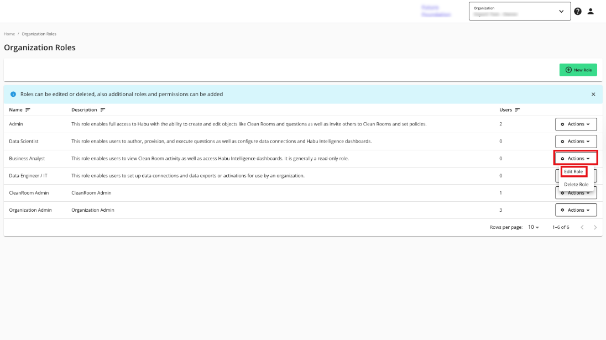Collapse Actions menu for Business Analyst
Viewport: 606px width, 340px height.
coord(576,159)
